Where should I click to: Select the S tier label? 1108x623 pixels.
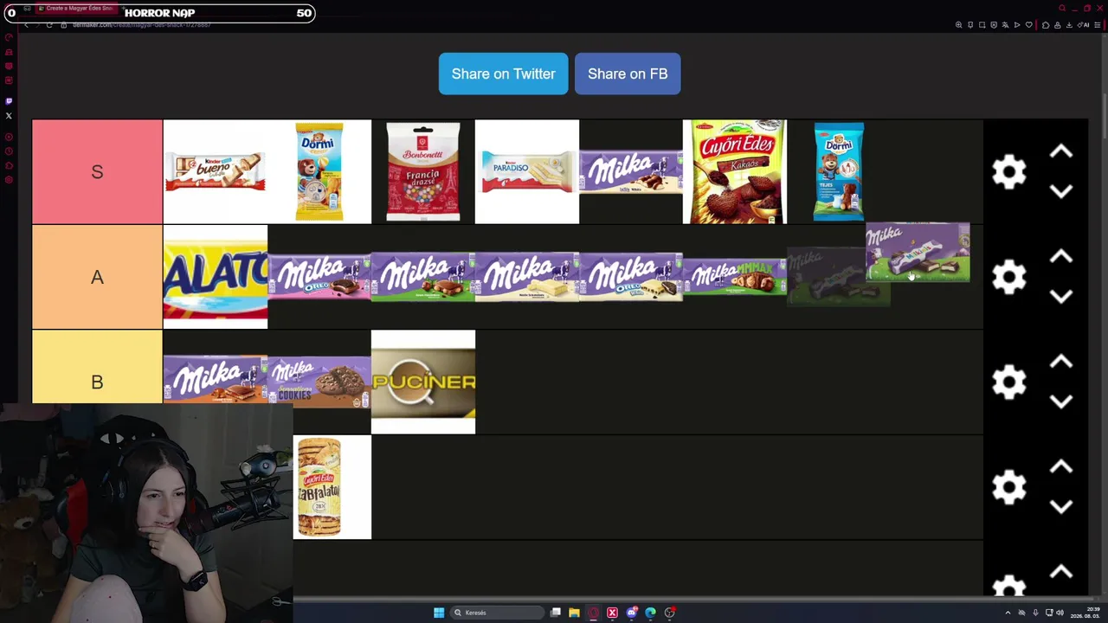(x=97, y=171)
